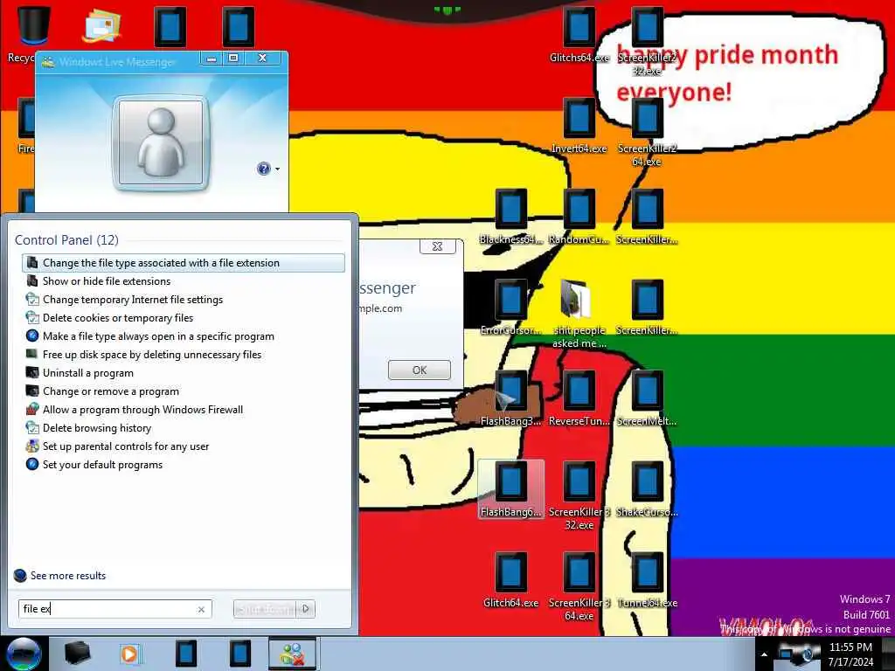Screen dimensions: 895x671
Task: Expand the dropdown arrow beside Messenger help
Action: [277, 169]
